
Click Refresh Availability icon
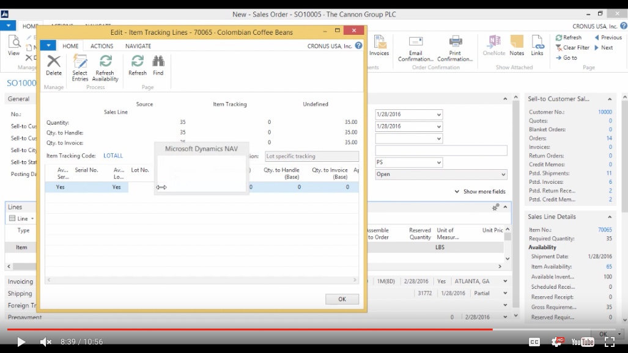coord(105,68)
